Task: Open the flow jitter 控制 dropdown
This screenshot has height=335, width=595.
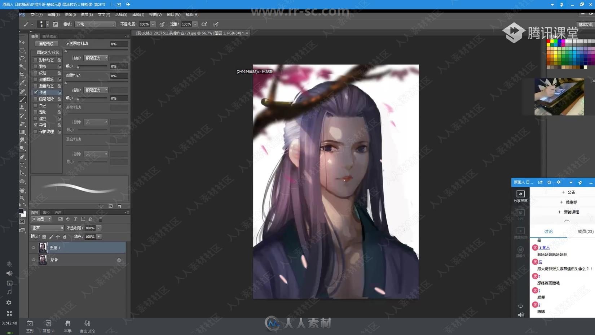Action: click(x=96, y=90)
